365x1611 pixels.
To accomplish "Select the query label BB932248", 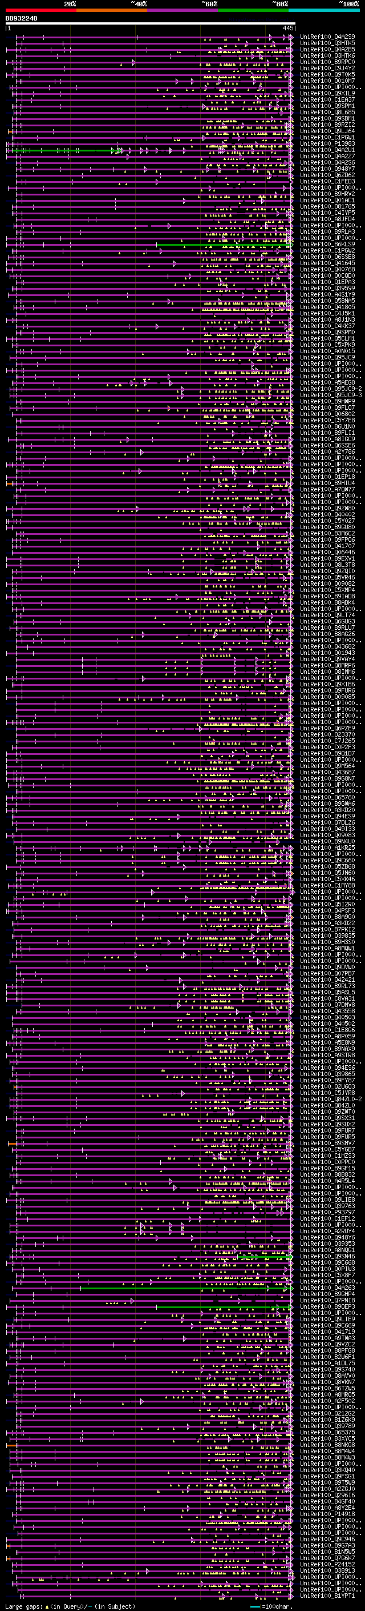I will [21, 19].
